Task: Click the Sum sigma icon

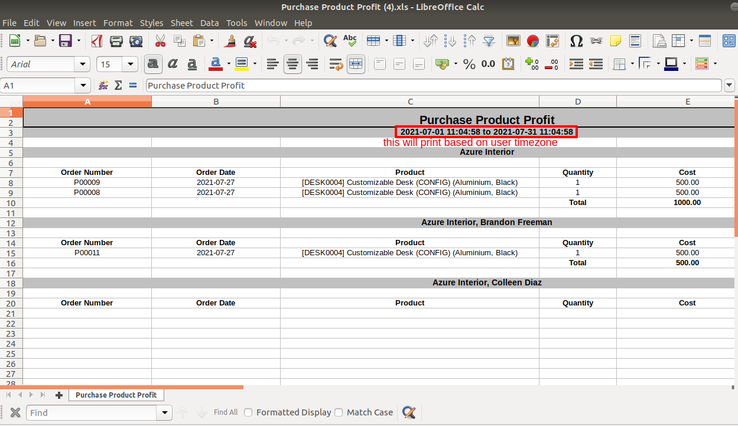Action: coord(118,86)
